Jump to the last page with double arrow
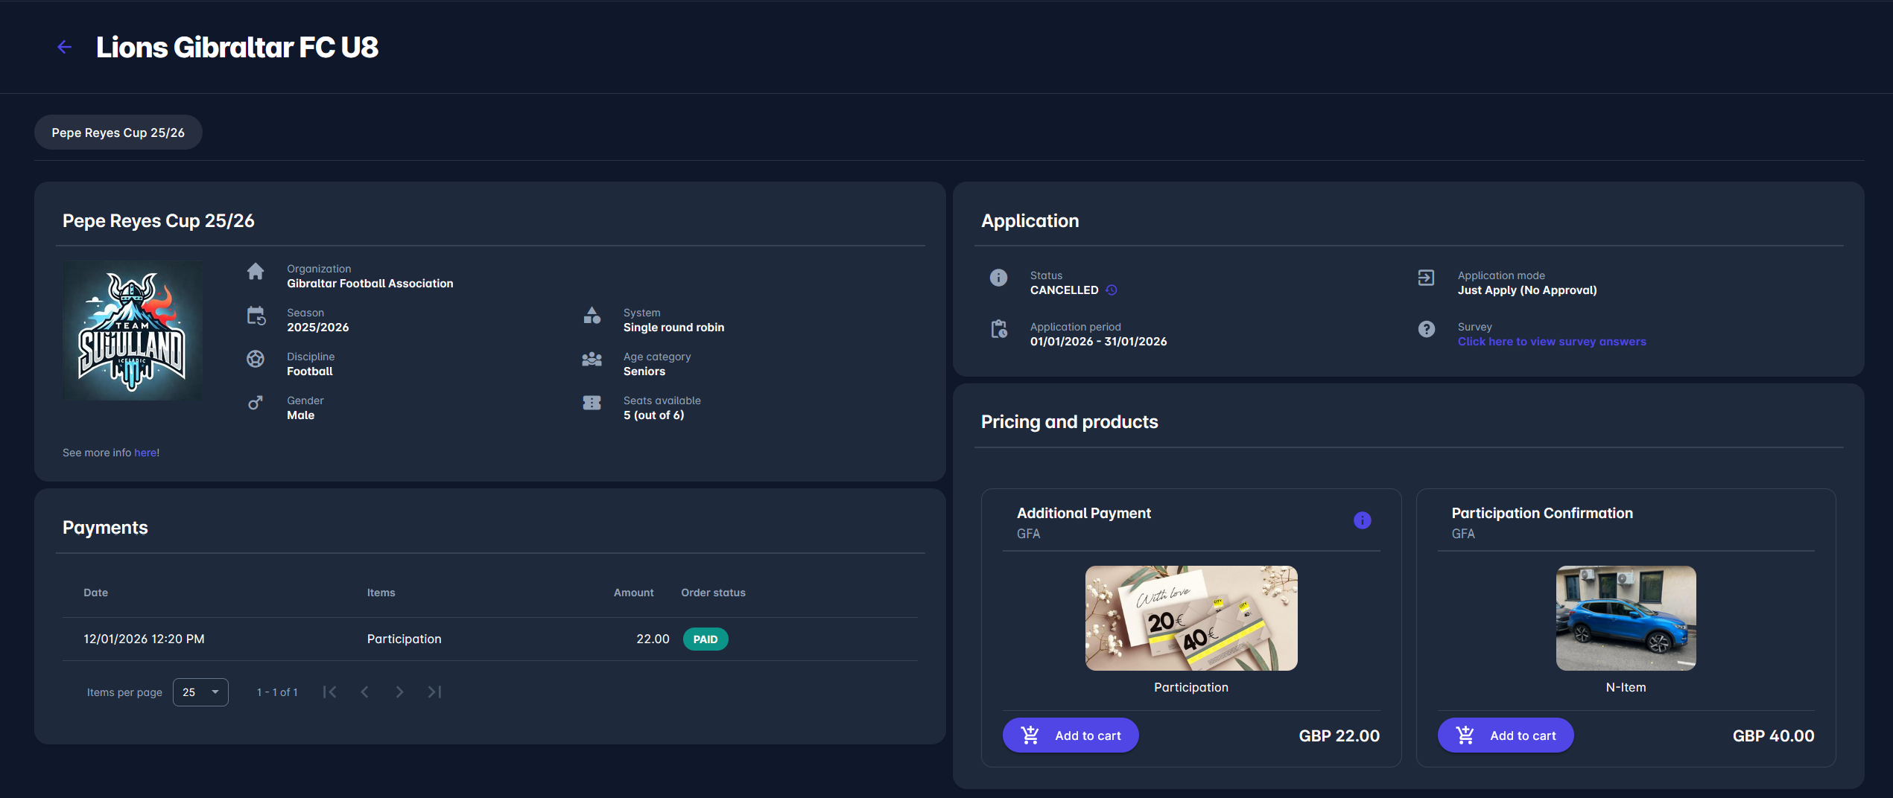 coord(434,692)
